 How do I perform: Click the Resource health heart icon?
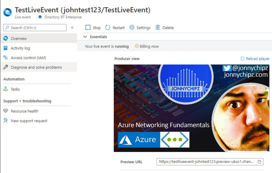click(x=6, y=111)
